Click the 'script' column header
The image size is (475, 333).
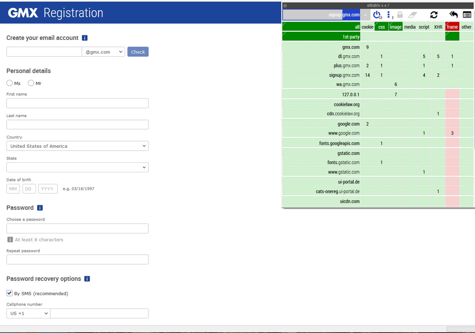424,27
